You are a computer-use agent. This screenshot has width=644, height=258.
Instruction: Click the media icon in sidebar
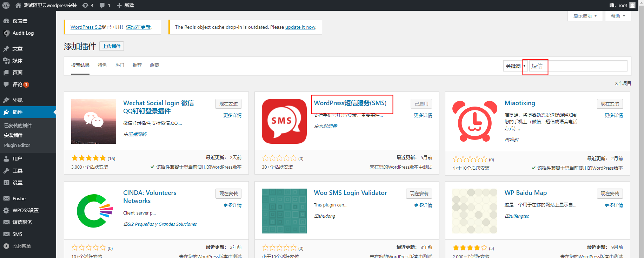(6, 61)
